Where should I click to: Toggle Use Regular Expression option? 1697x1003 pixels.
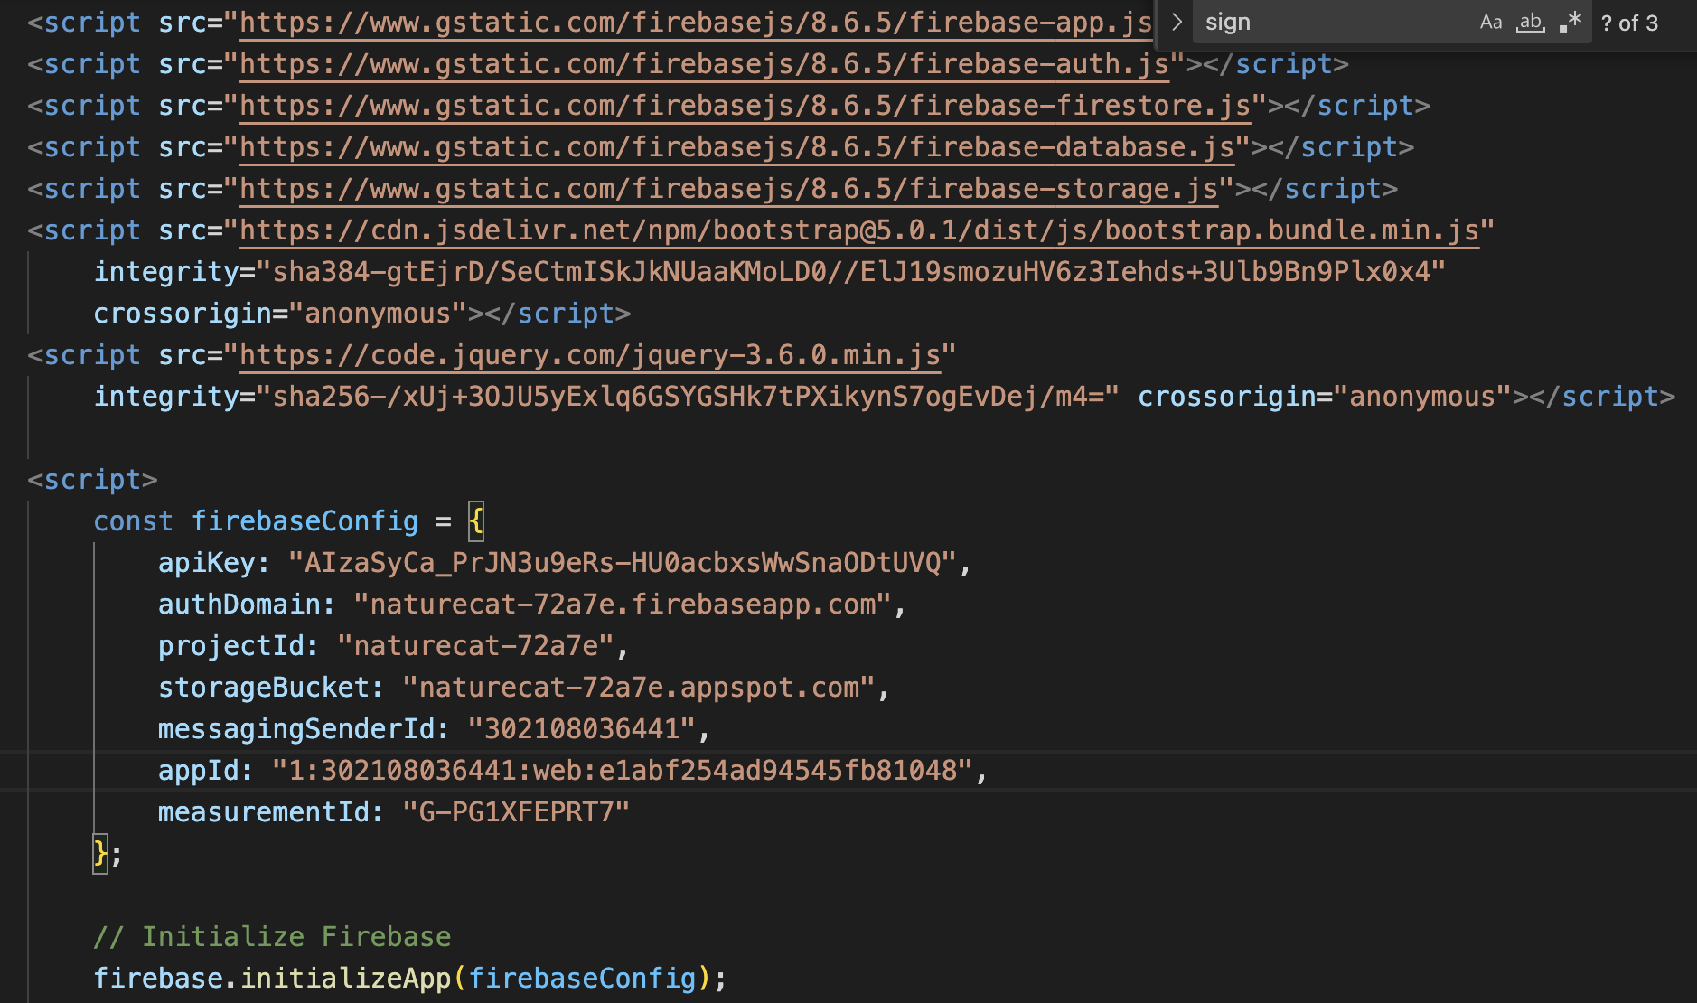click(1570, 23)
